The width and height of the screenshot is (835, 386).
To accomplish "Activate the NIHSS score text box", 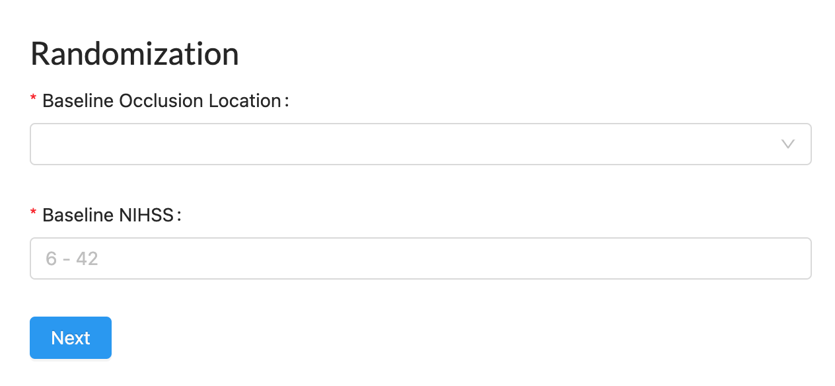I will 420,258.
